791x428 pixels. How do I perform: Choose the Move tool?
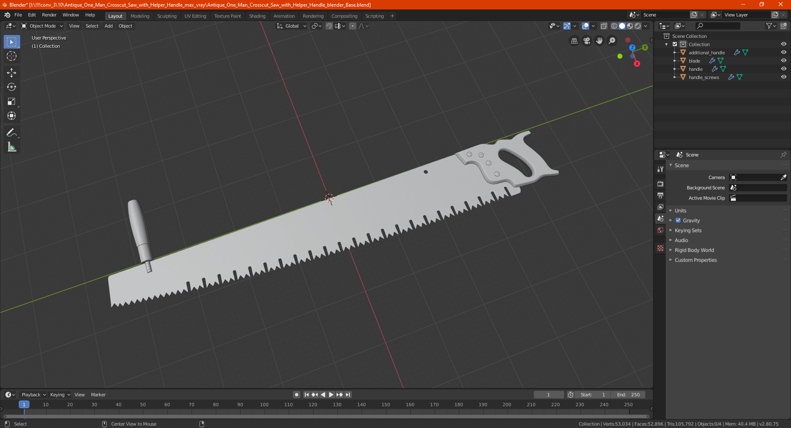[12, 73]
